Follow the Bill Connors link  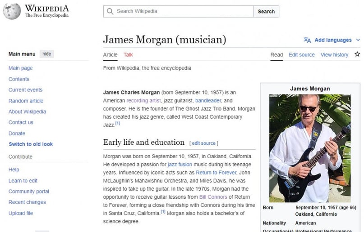point(213,197)
